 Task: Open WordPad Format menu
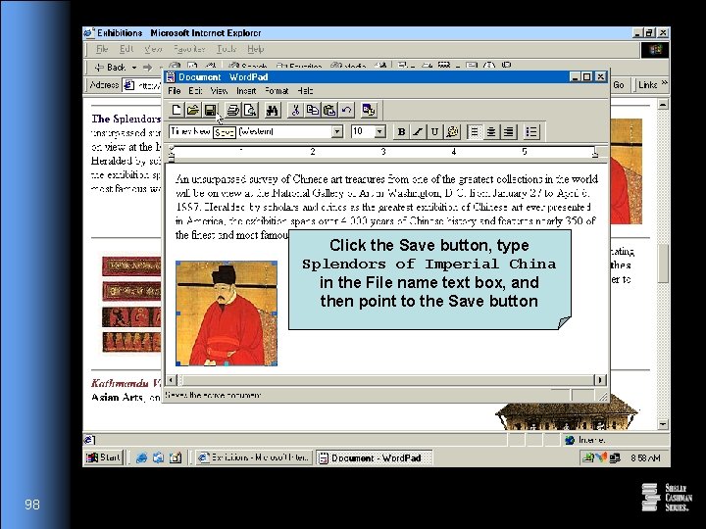[277, 91]
